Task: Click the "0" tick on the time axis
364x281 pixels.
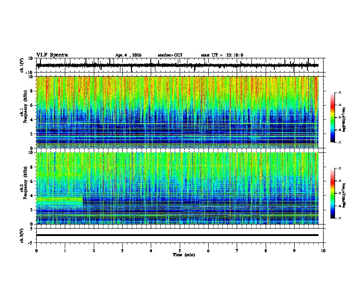Action: (x=36, y=251)
